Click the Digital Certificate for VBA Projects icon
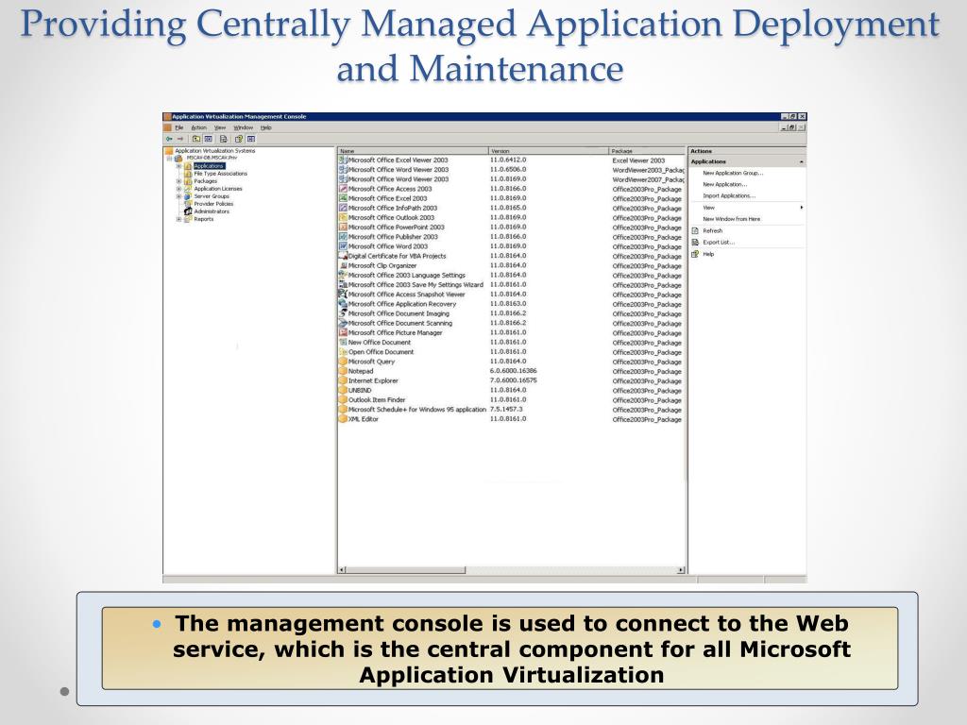967x725 pixels. [x=343, y=256]
